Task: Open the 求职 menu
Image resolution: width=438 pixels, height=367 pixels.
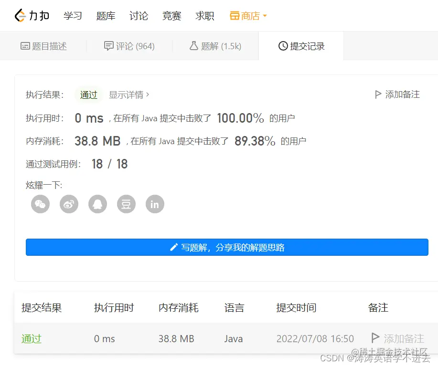Action: 205,16
